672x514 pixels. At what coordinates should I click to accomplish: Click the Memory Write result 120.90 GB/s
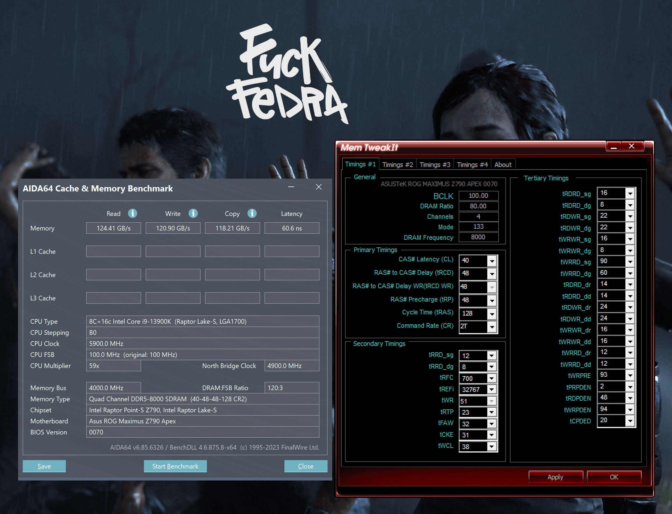click(173, 228)
